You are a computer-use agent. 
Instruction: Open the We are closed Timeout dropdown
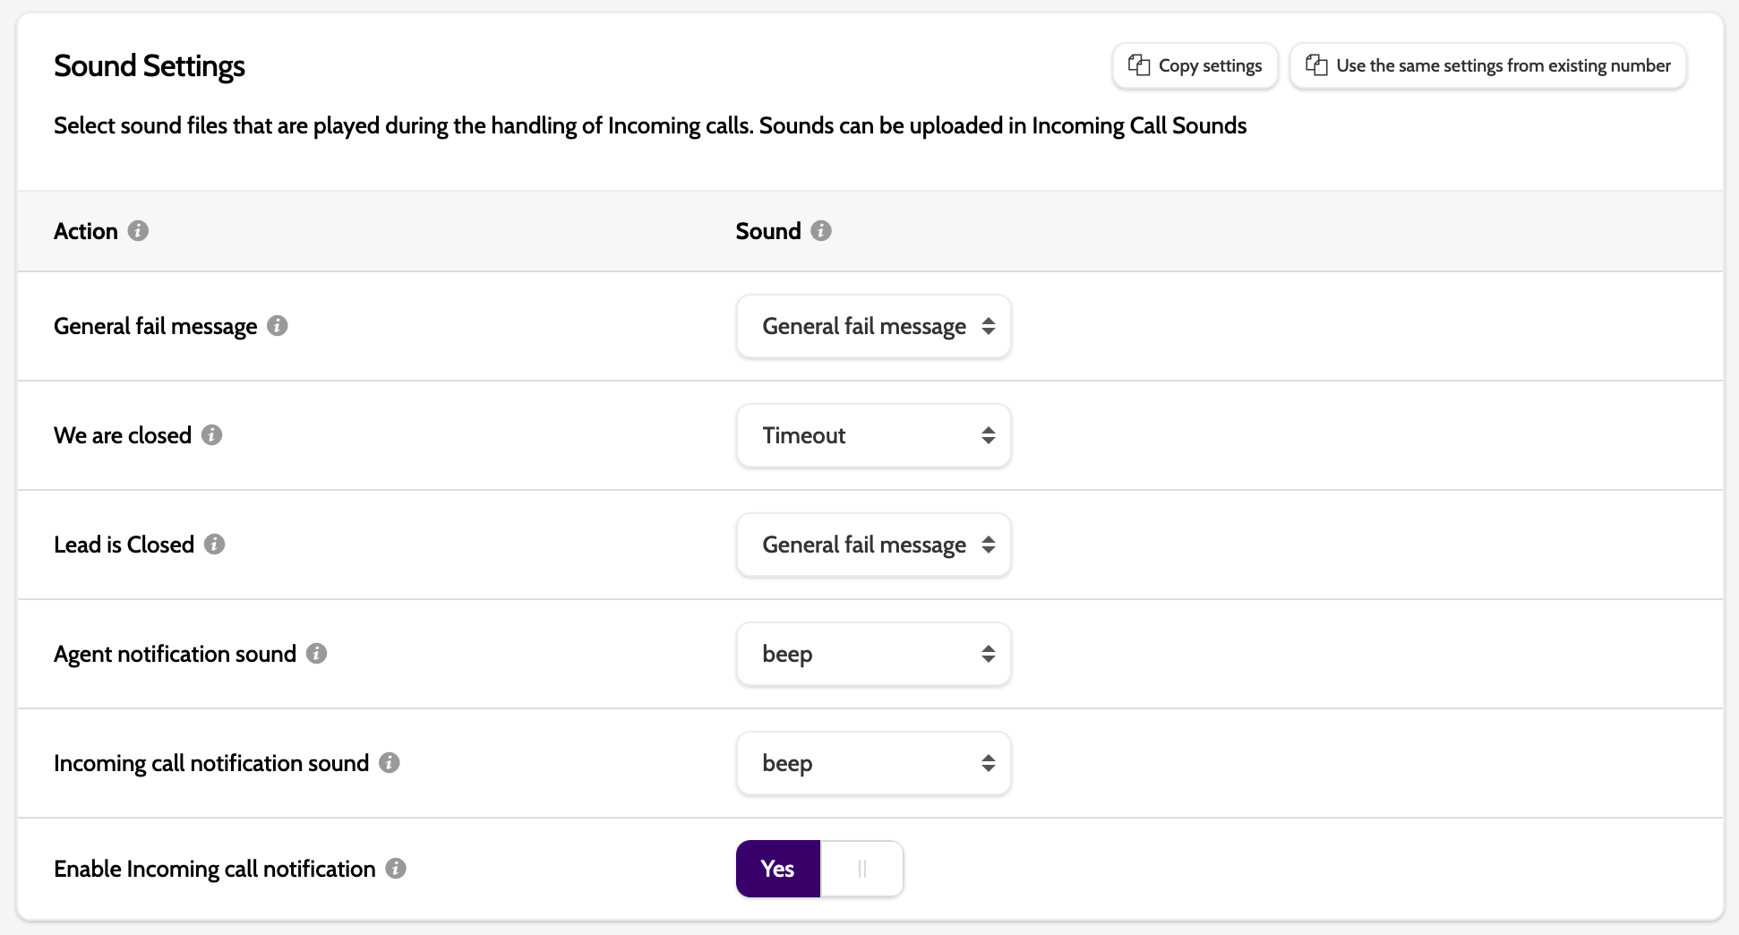[x=873, y=435]
